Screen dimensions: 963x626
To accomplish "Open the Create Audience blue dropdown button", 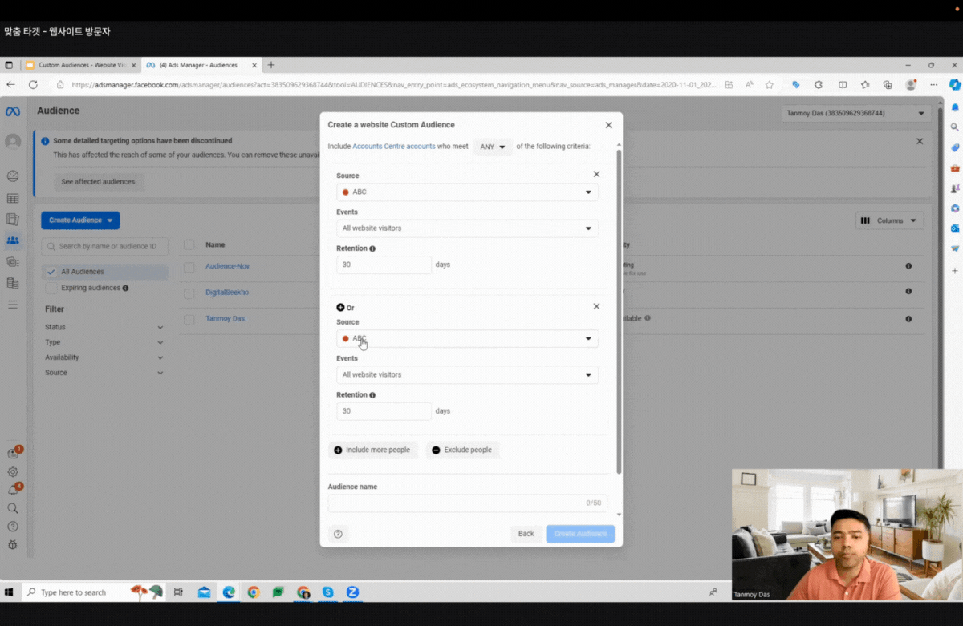I will pyautogui.click(x=80, y=220).
